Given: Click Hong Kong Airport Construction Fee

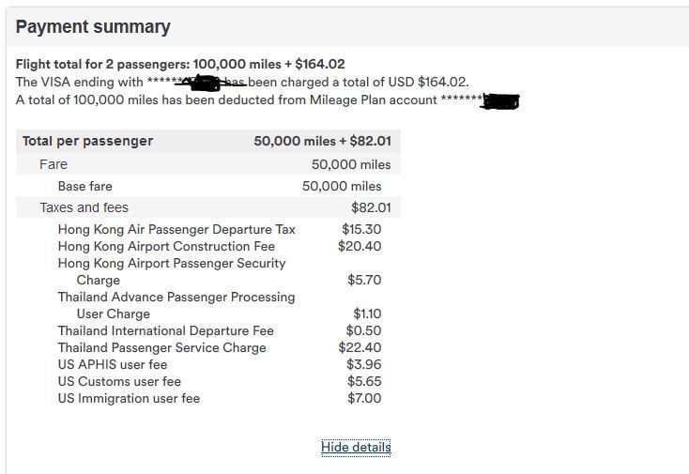Looking at the screenshot, I should point(166,246).
